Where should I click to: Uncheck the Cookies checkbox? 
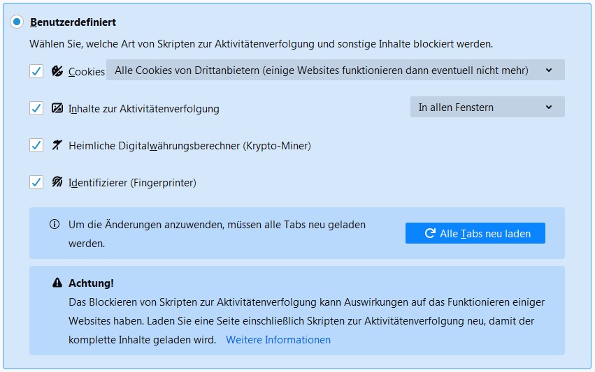click(36, 71)
